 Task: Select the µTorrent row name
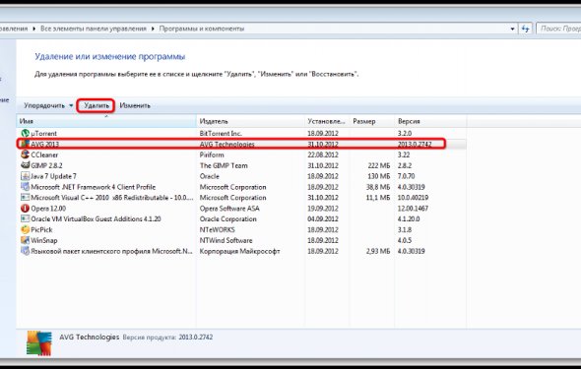(43, 133)
